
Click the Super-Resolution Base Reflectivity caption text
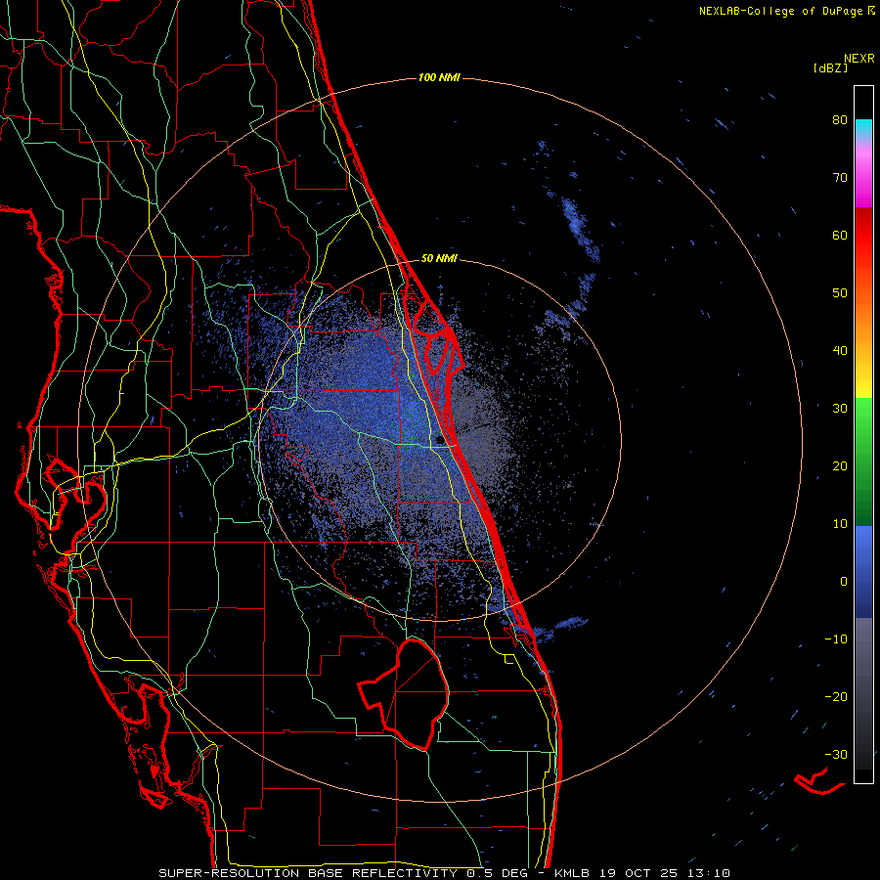pos(444,873)
